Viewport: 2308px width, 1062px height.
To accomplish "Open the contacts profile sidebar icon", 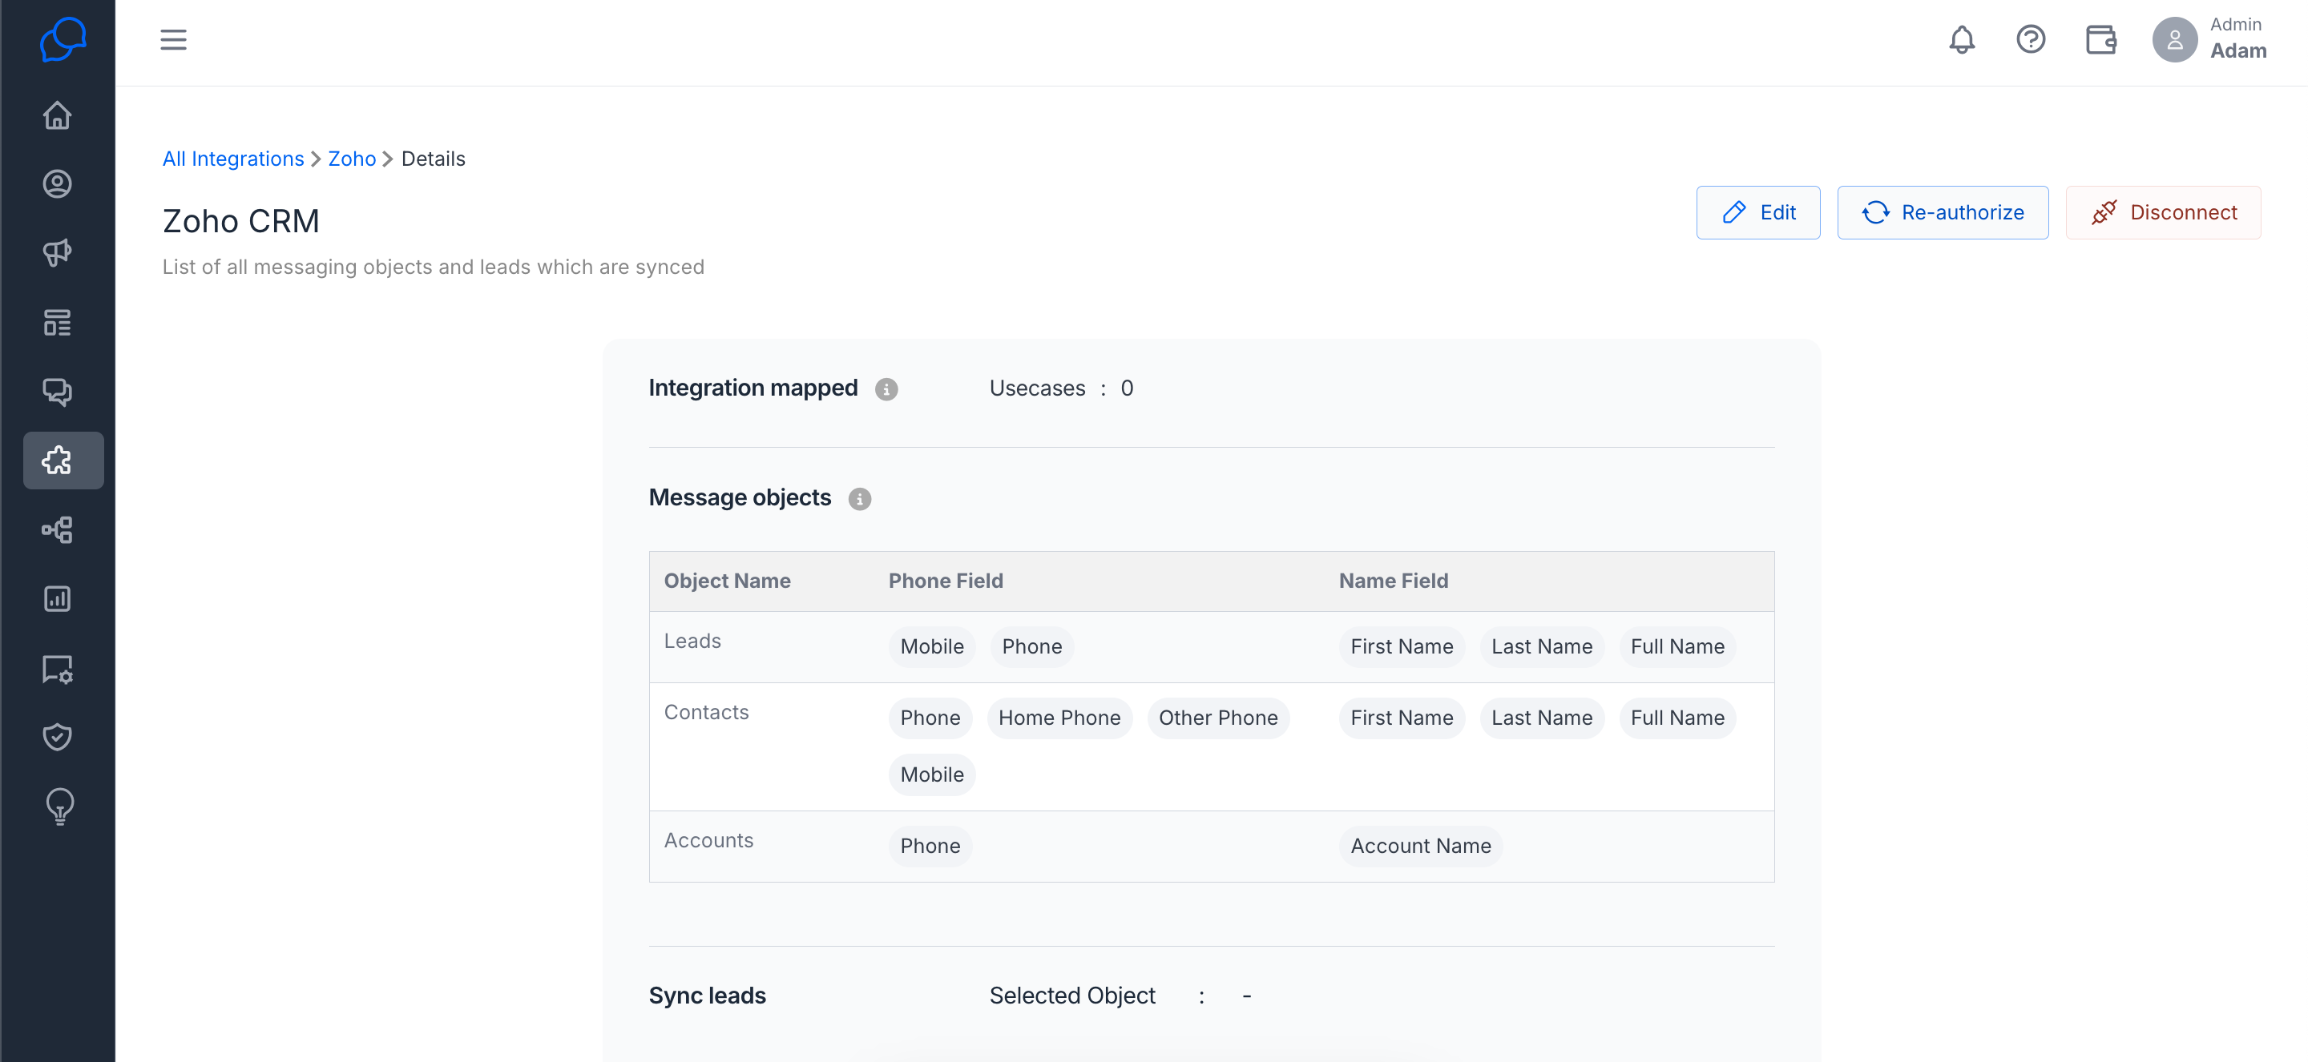I will coord(58,184).
